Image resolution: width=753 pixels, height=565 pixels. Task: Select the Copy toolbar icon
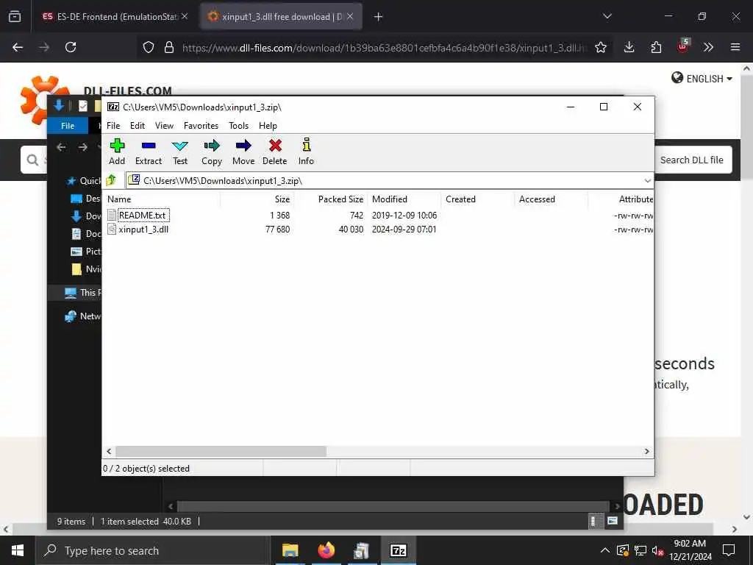click(211, 146)
